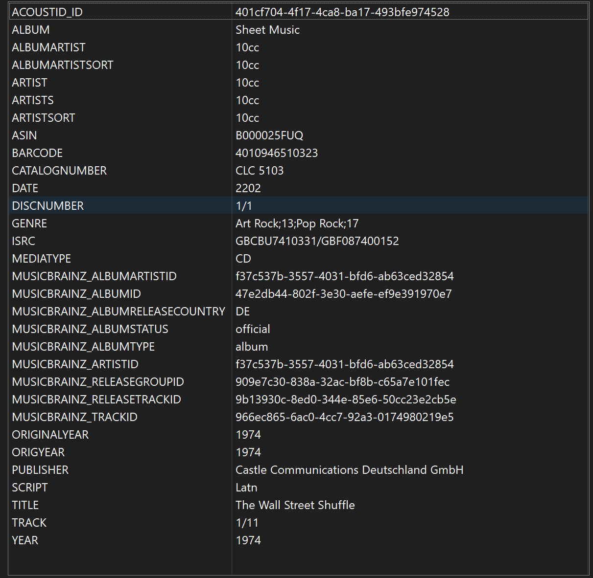The height and width of the screenshot is (578, 593).
Task: Select the highlighted DISCNUMBER tag name
Action: coord(48,206)
